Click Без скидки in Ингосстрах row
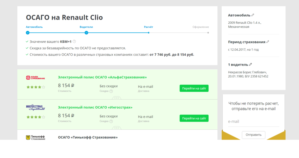The height and width of the screenshot is (158, 299). point(109,116)
